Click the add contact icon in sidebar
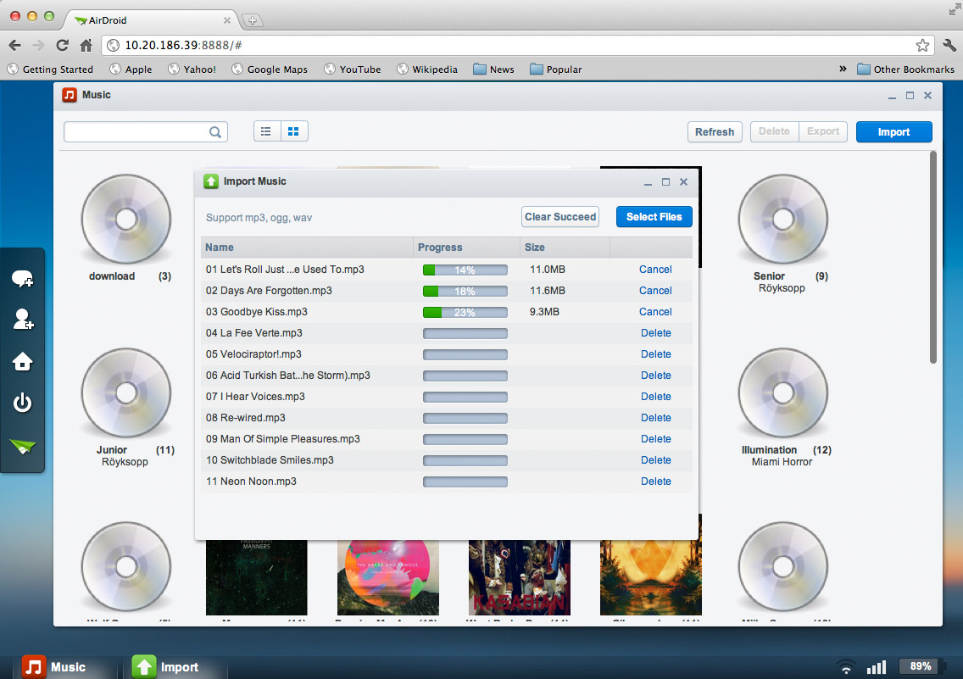The image size is (963, 679). pos(23,320)
